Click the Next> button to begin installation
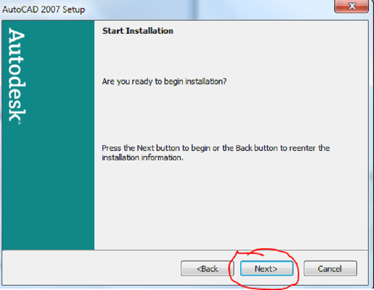374x290 pixels. pyautogui.click(x=266, y=268)
